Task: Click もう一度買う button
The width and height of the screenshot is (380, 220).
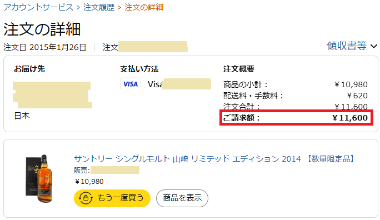Action: (x=112, y=198)
